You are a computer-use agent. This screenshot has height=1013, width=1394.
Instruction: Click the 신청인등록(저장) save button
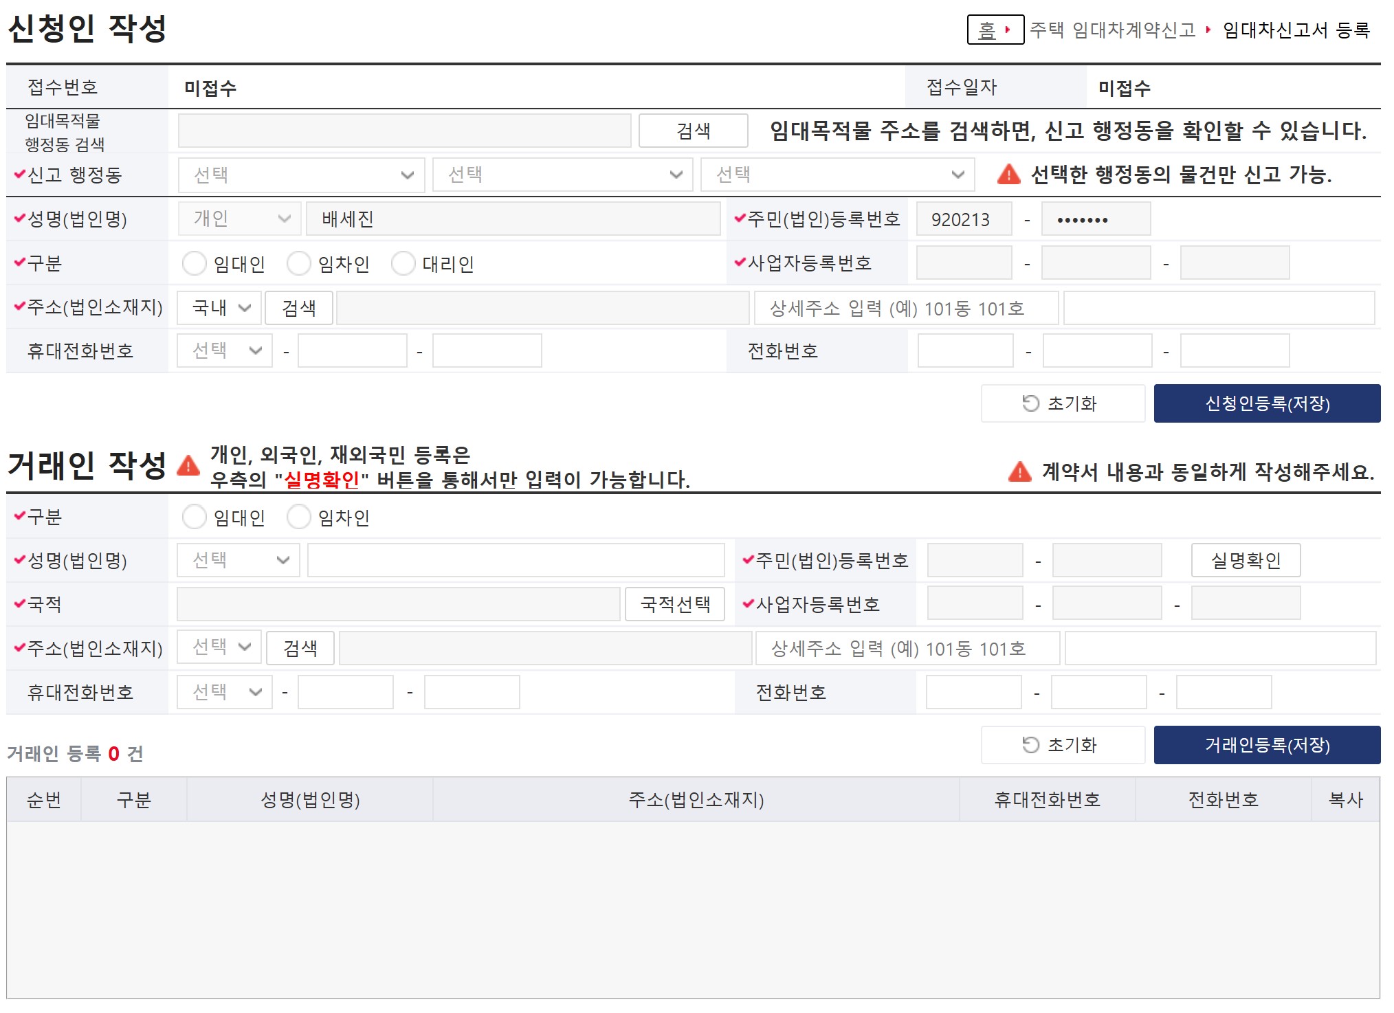[x=1267, y=403]
